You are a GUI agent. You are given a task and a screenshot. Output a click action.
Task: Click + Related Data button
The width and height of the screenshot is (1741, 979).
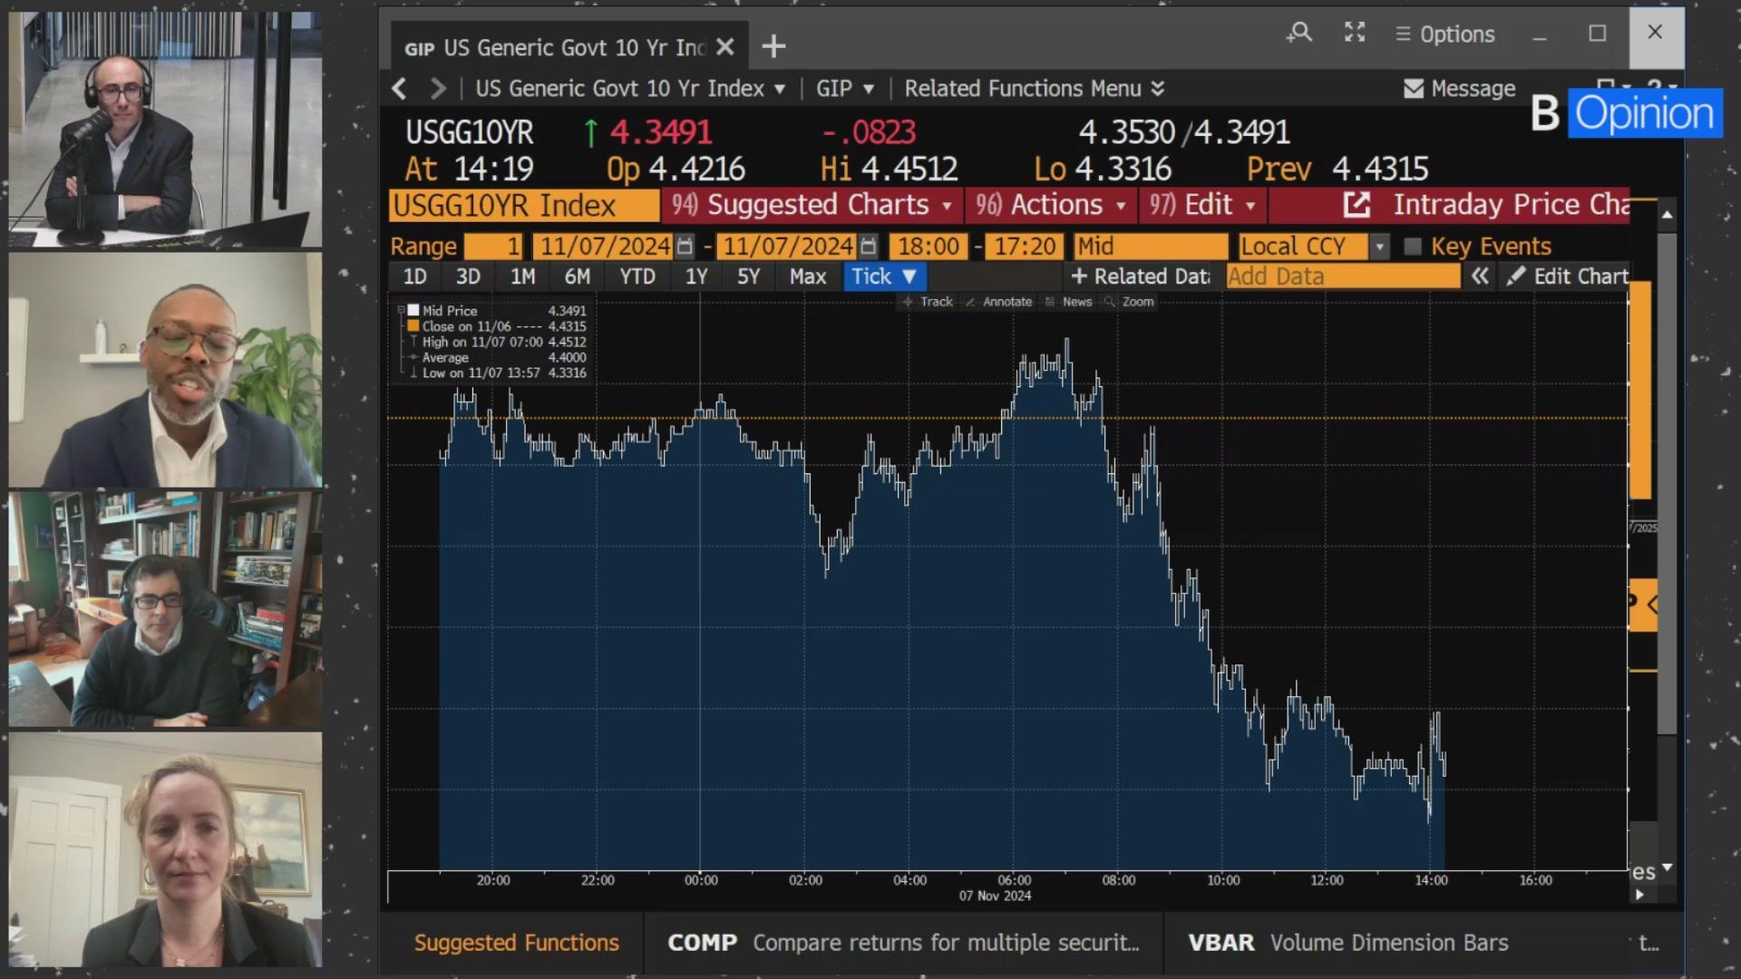pyautogui.click(x=1141, y=276)
